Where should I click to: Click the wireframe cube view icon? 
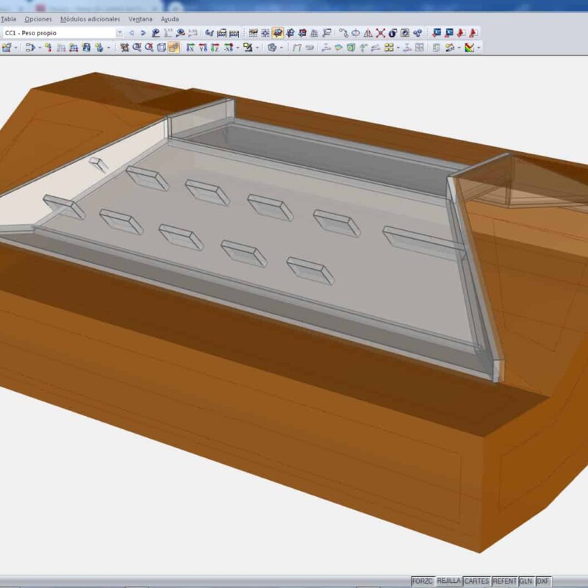pos(162,48)
